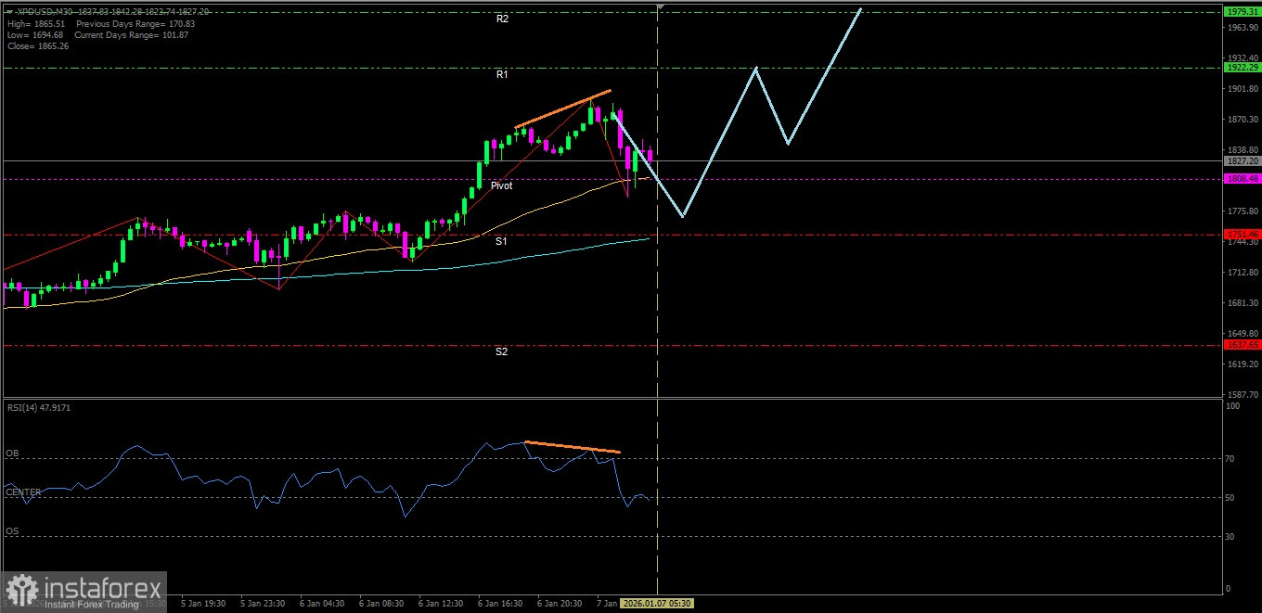Image resolution: width=1262 pixels, height=613 pixels.
Task: Click the 6 Jan 12:30 time axis label
Action: tap(441, 603)
